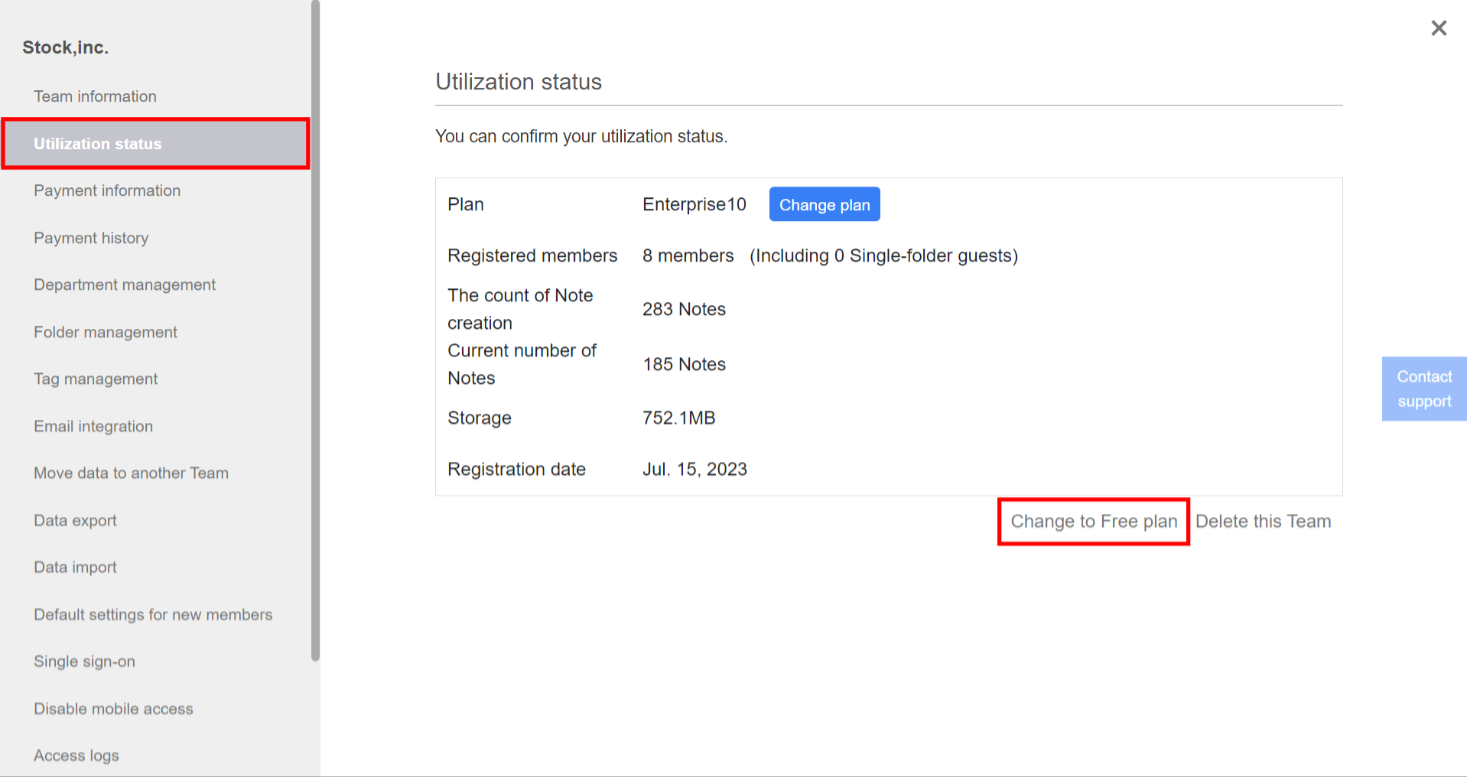Viewport: 1467px width, 777px height.
Task: Click the Change plan button
Action: (825, 204)
